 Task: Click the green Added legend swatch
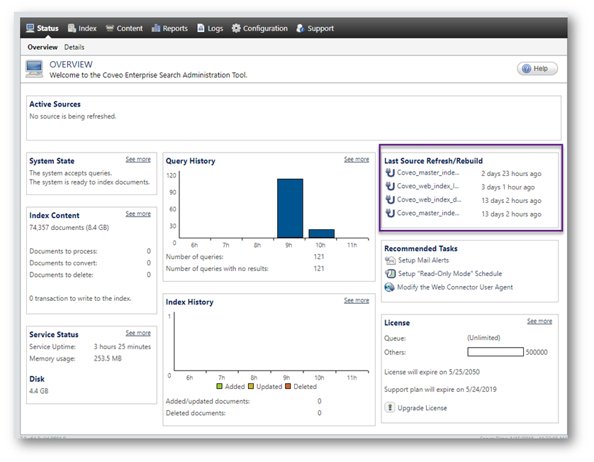(219, 387)
